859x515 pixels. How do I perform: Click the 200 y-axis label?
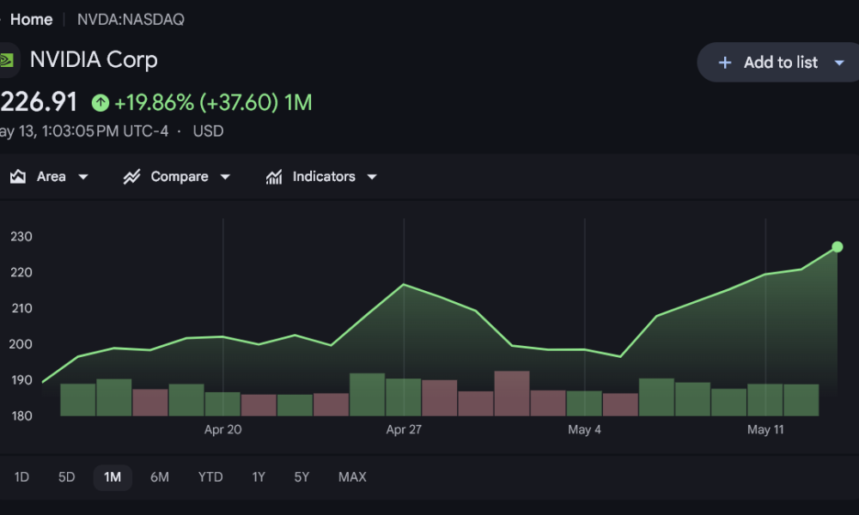[21, 344]
